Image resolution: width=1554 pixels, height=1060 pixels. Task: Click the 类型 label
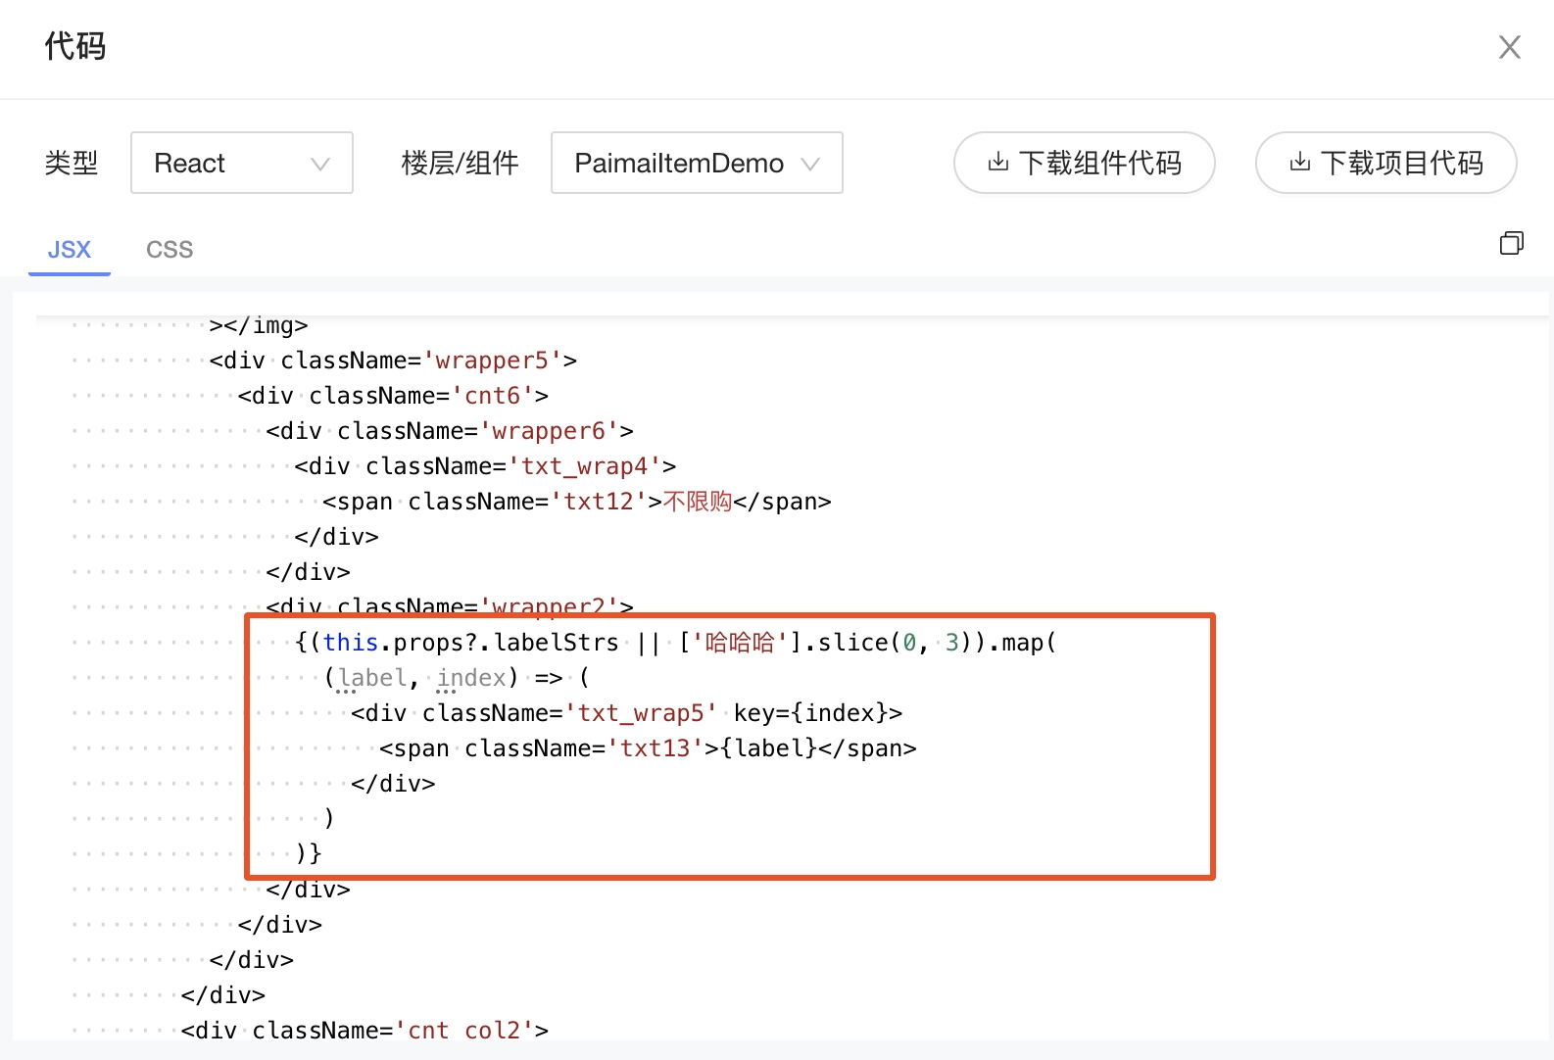coord(72,163)
